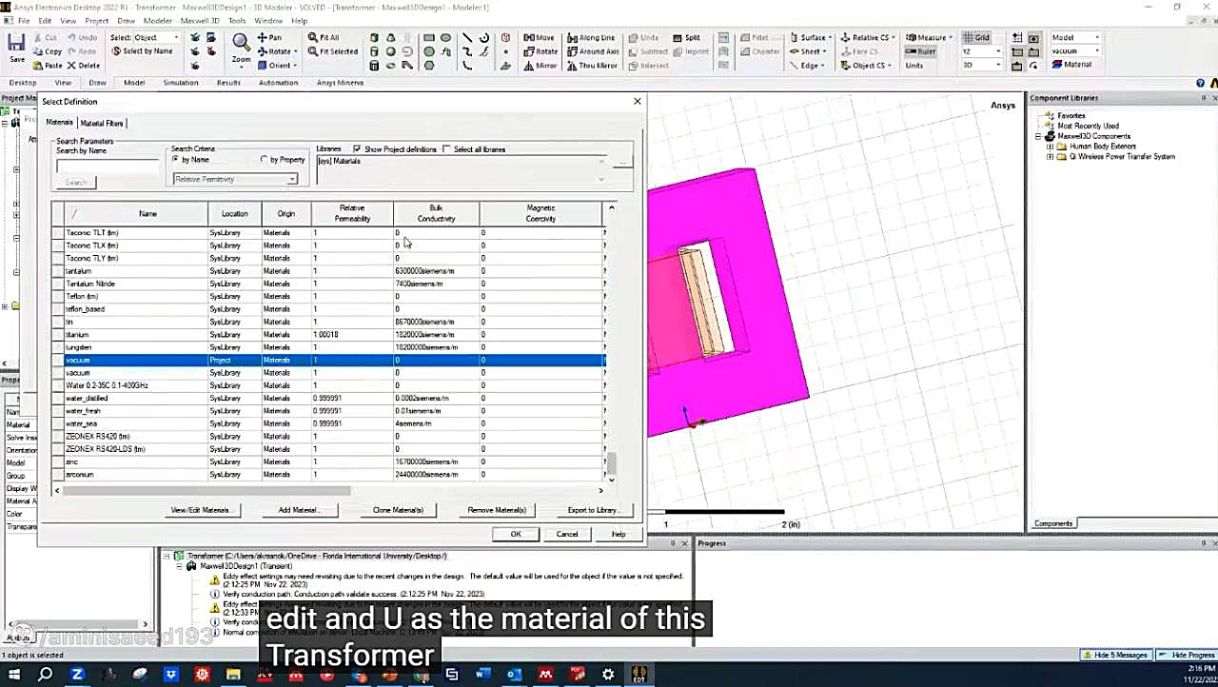The image size is (1218, 687).
Task: Click the Zoom magnifier tool
Action: tap(241, 44)
